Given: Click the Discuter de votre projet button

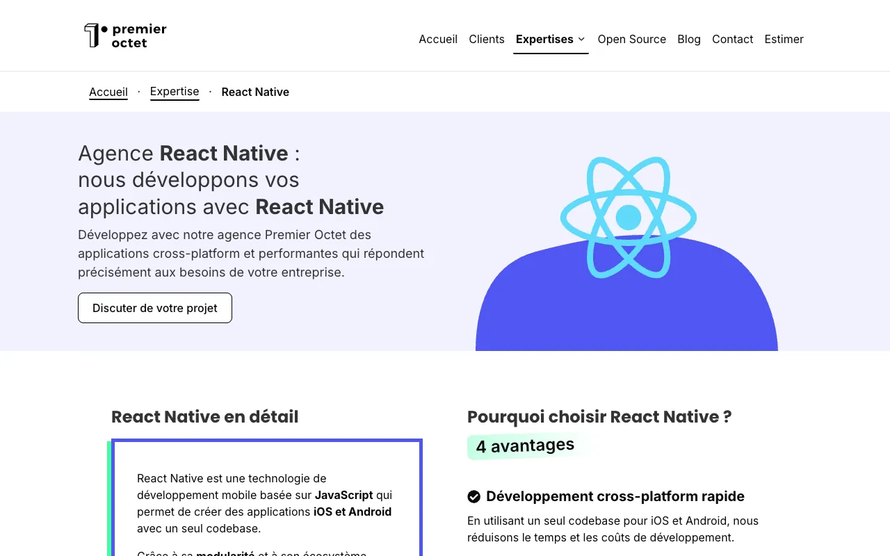Looking at the screenshot, I should (155, 308).
